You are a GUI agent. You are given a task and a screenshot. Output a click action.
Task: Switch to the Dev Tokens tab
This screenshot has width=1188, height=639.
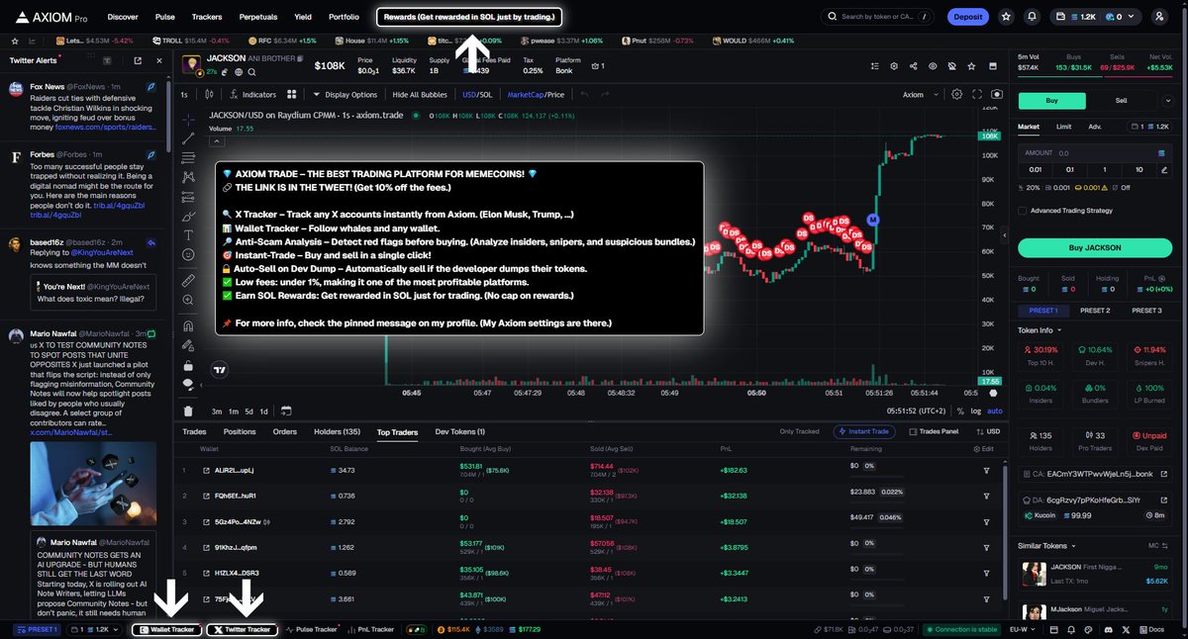pos(460,431)
